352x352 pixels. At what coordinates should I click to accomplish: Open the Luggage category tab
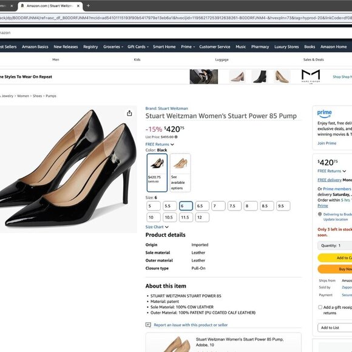tap(222, 59)
